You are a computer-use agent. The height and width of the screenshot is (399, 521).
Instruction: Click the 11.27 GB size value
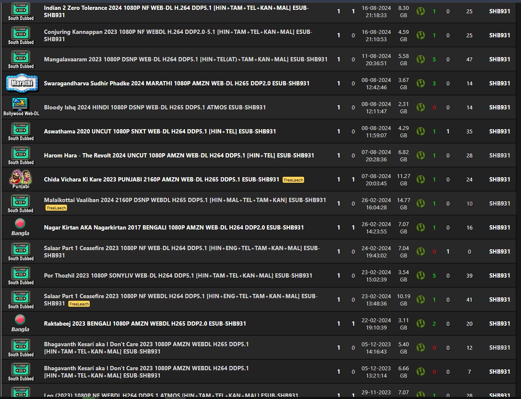(x=403, y=179)
